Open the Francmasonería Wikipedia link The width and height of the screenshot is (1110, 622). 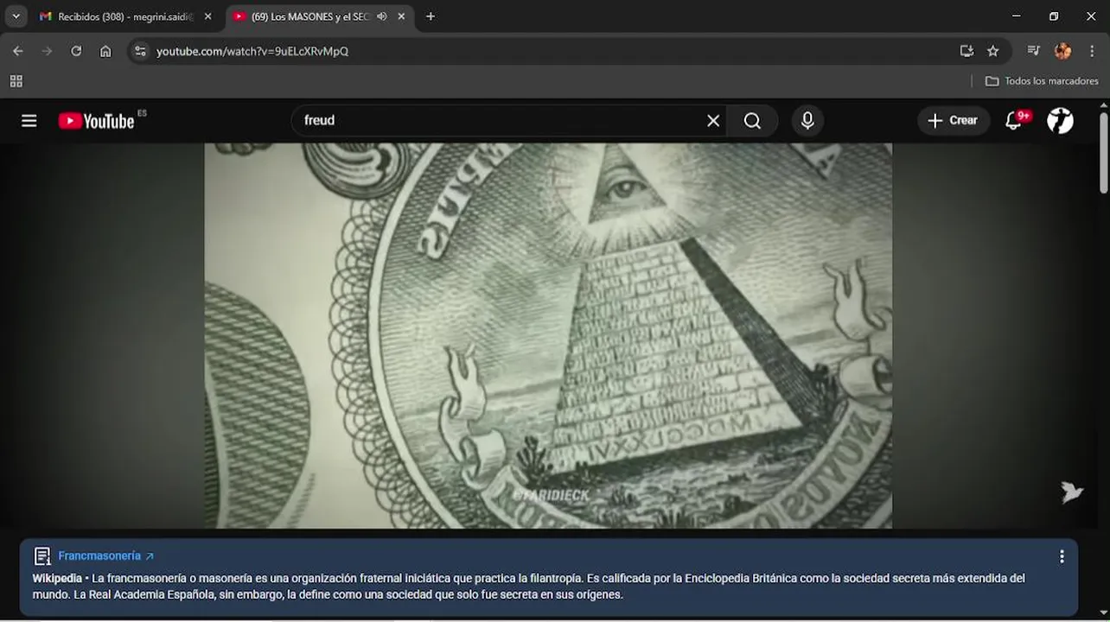coord(106,556)
